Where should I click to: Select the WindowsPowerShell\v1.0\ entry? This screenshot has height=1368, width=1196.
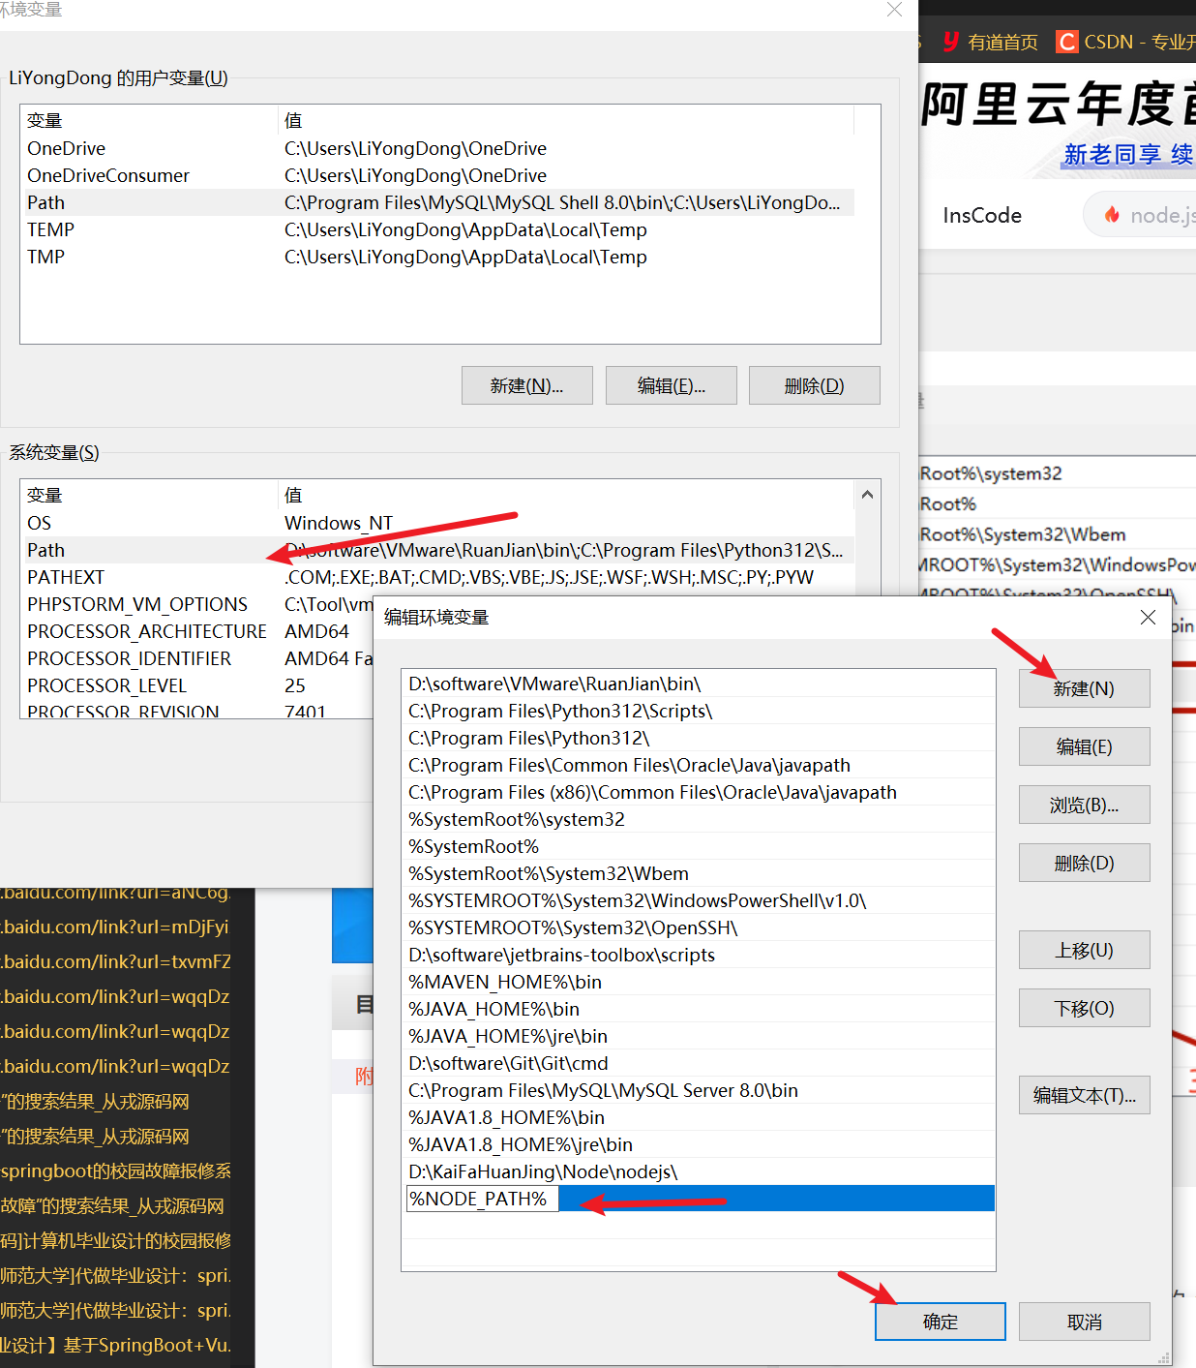(x=698, y=900)
